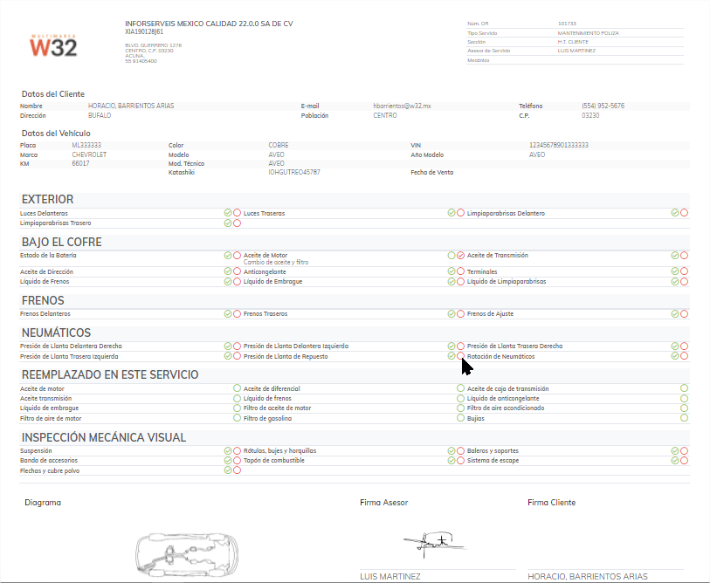Check the Aceite transmisión replaced circle
The image size is (710, 583).
click(237, 398)
